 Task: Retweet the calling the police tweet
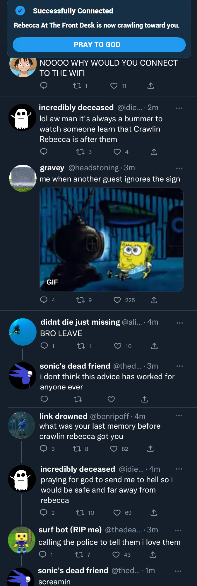[79, 554]
